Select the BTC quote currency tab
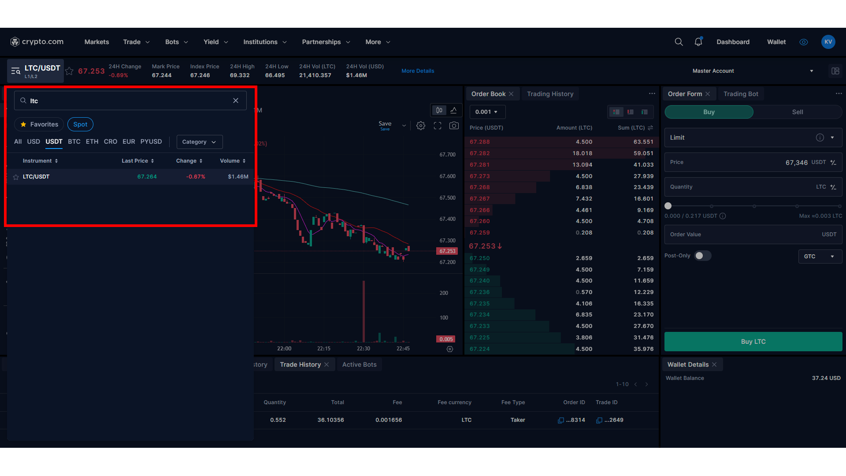This screenshot has width=846, height=476. [x=74, y=141]
